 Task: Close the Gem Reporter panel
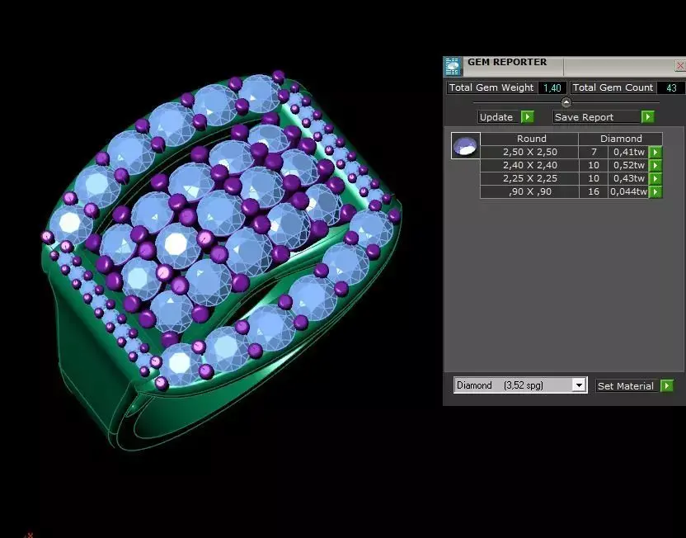(x=680, y=66)
